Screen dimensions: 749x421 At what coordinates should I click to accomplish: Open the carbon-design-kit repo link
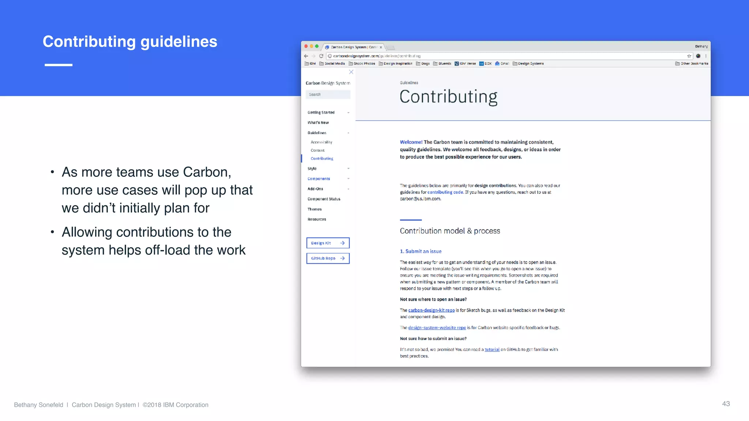pyautogui.click(x=432, y=310)
